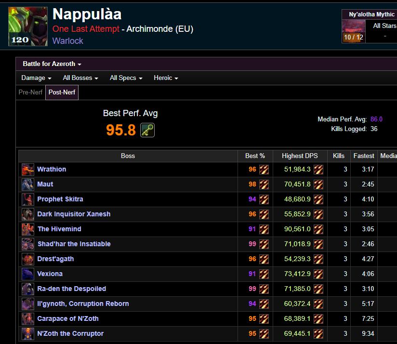Click the Best % column header

tap(255, 156)
